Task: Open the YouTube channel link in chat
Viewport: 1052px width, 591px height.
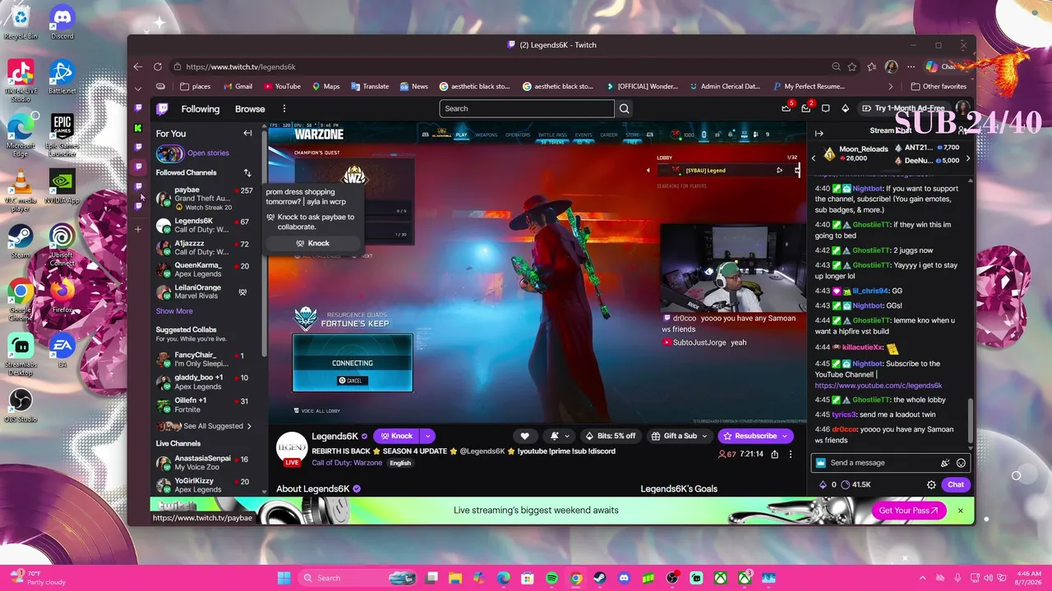Action: [x=879, y=385]
